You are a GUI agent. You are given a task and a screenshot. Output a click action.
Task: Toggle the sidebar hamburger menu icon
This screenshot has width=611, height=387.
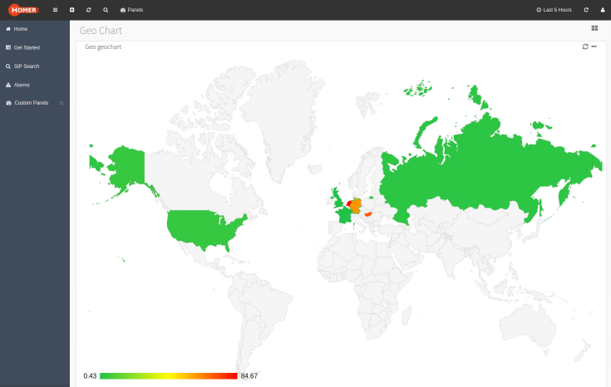coord(56,10)
